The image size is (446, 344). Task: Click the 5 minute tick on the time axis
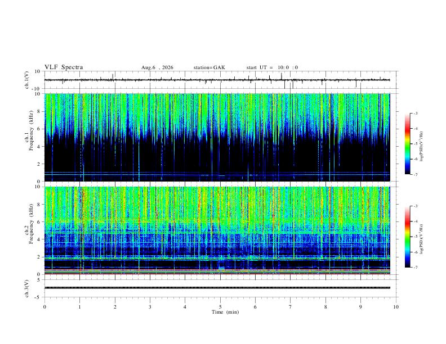pos(220,307)
